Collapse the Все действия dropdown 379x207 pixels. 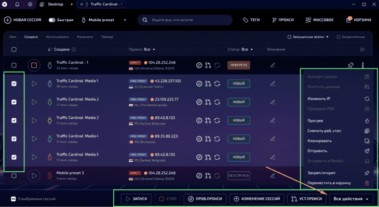point(351,199)
